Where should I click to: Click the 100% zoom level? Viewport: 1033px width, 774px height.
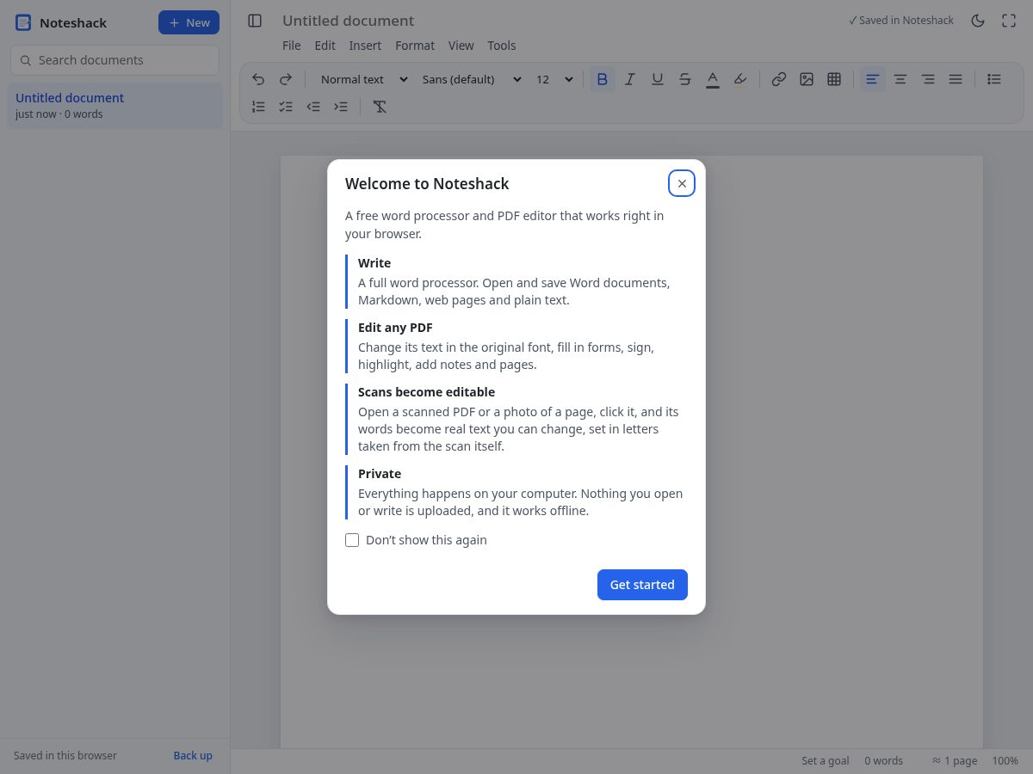[1005, 761]
